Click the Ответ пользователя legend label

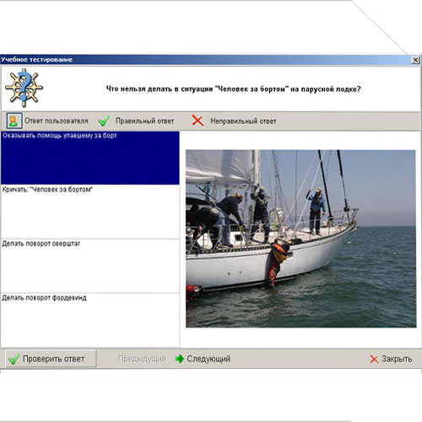(57, 121)
